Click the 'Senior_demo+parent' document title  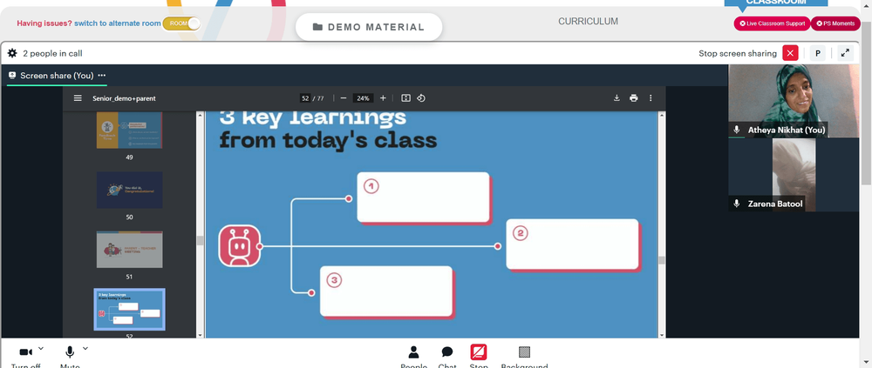pos(124,98)
